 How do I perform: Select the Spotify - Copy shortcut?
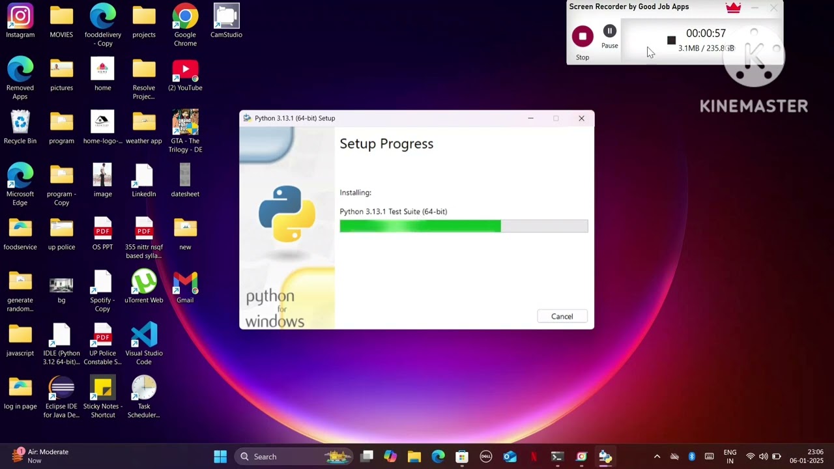coord(103,291)
